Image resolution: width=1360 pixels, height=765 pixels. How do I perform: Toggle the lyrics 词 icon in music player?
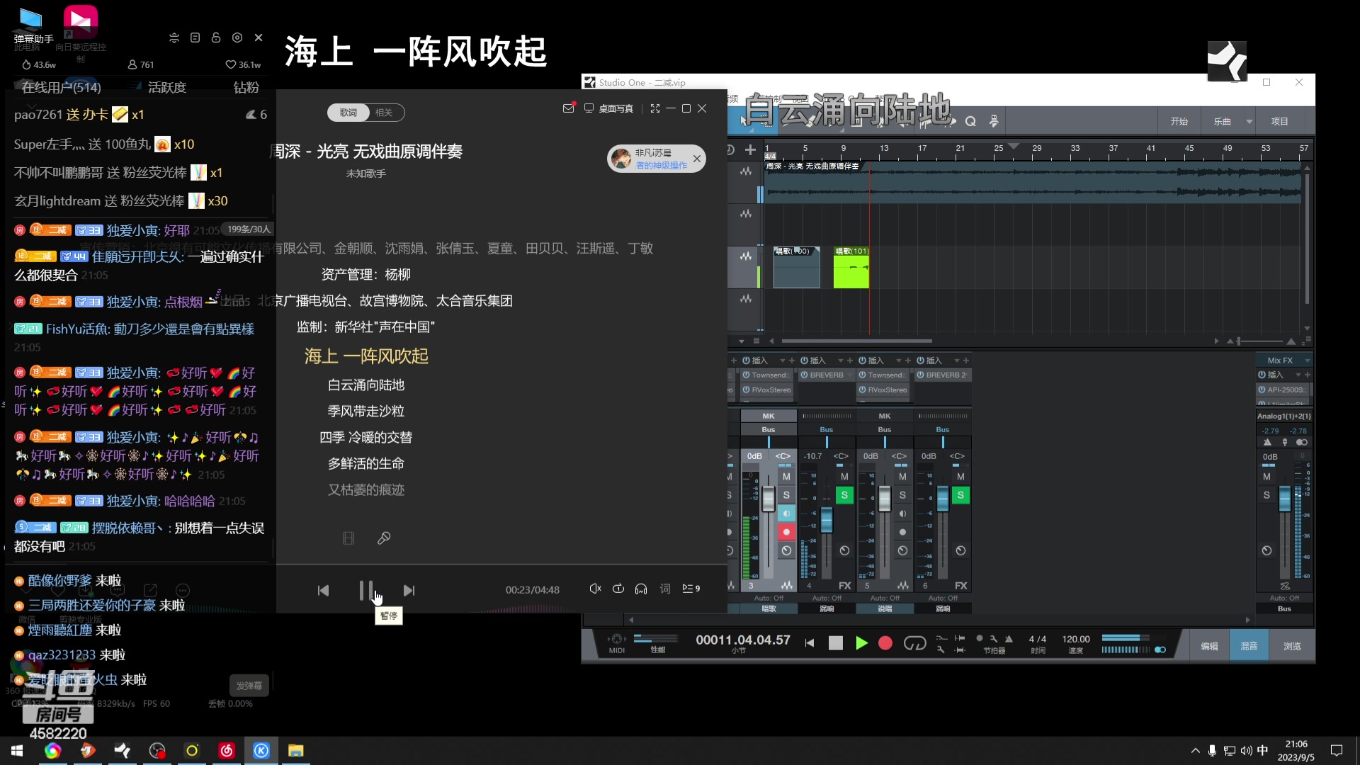665,589
